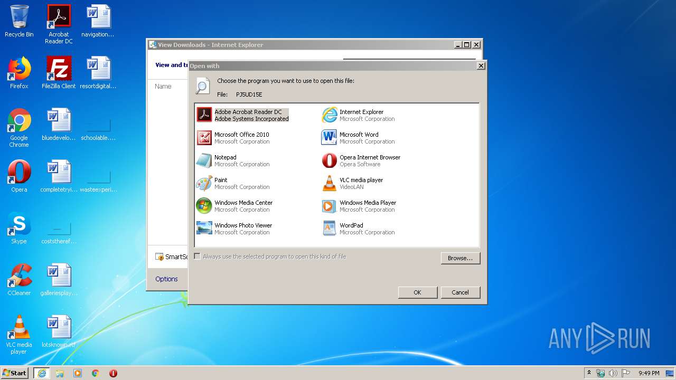Image resolution: width=676 pixels, height=380 pixels.
Task: Open Windows Explorer from taskbar
Action: [x=60, y=373]
